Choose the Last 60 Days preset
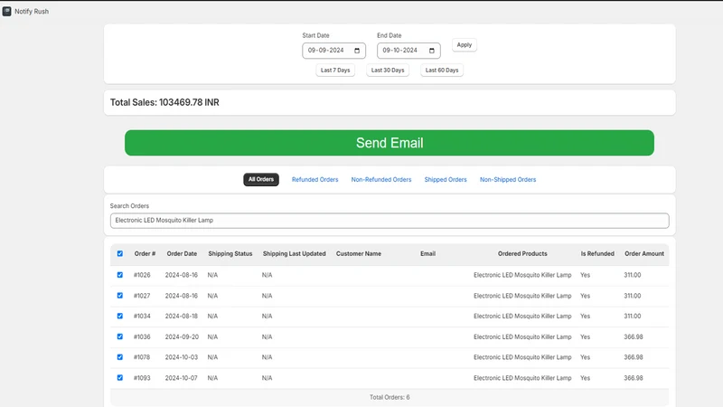The height and width of the screenshot is (407, 723). [x=442, y=71]
